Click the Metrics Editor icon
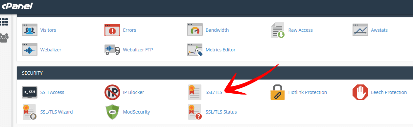The width and height of the screenshot is (413, 127). coord(195,50)
